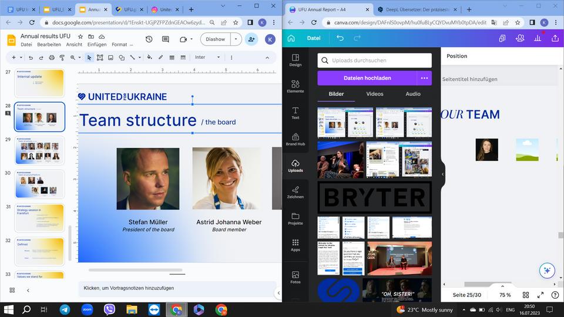Click the print icon in Slides
The height and width of the screenshot is (317, 564).
point(52,58)
